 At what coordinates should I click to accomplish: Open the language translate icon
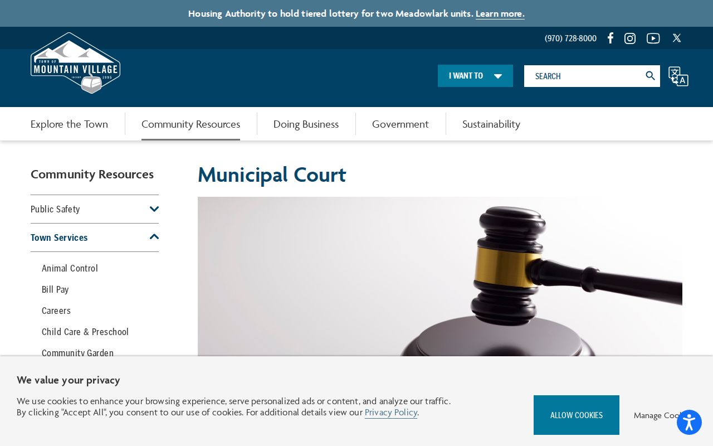pyautogui.click(x=678, y=76)
